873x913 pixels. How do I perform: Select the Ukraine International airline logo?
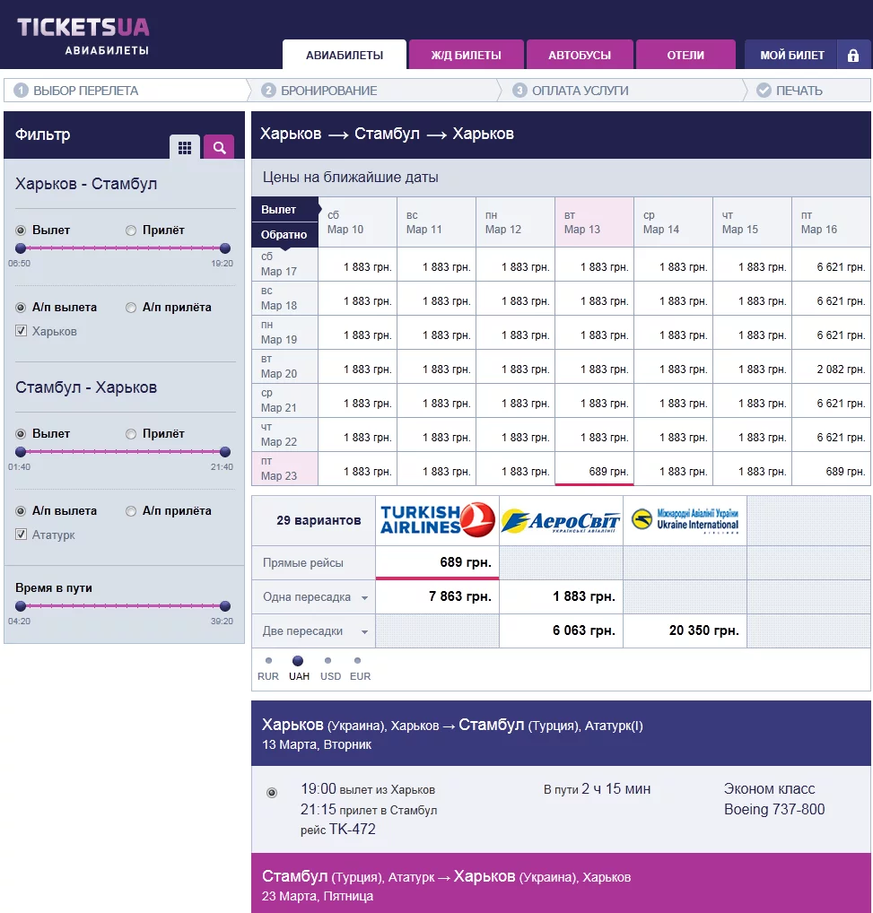[685, 520]
